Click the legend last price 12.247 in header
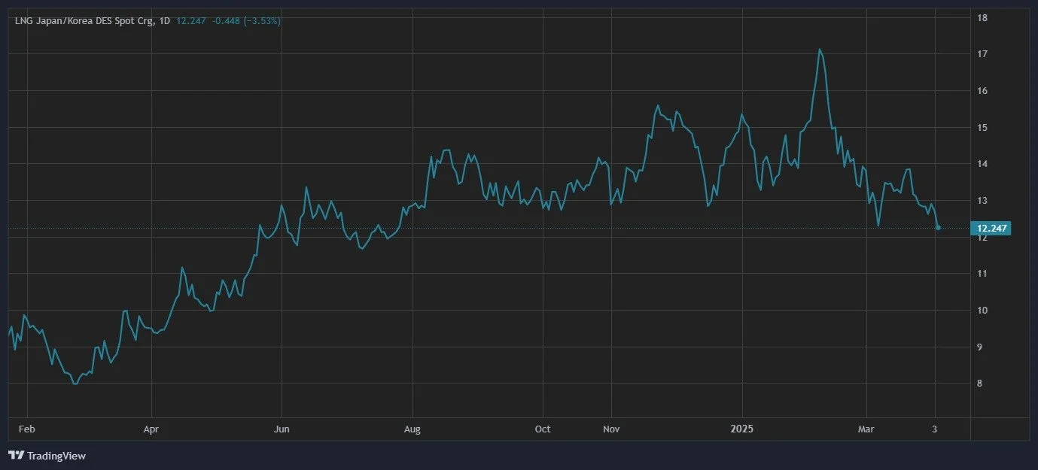 [190, 21]
